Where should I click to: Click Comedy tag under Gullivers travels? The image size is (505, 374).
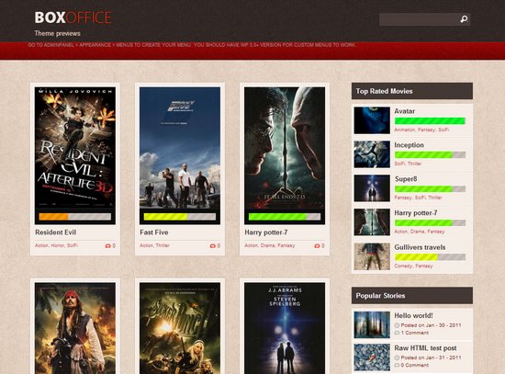pyautogui.click(x=403, y=266)
